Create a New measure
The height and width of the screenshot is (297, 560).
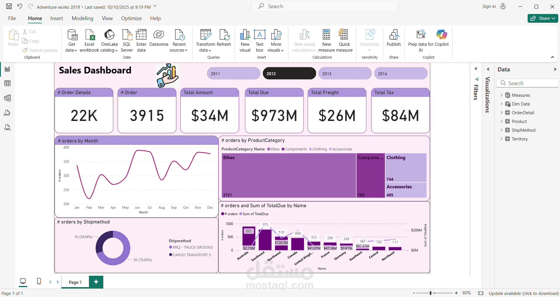point(326,40)
